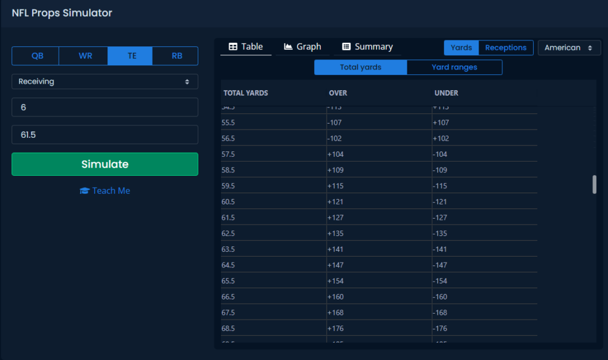Click the +109 over odds cell
This screenshot has width=608, height=360.
(379, 170)
